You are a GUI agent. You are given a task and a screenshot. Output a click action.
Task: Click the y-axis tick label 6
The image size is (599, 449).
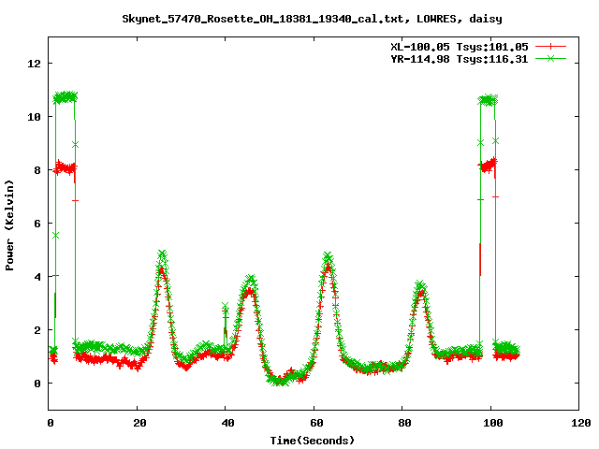pyautogui.click(x=37, y=224)
